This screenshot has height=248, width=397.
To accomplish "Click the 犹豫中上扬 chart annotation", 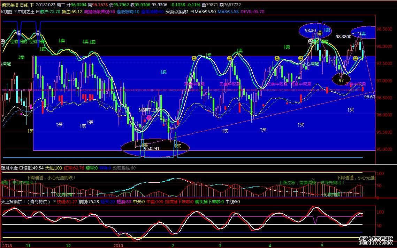I will (150, 109).
